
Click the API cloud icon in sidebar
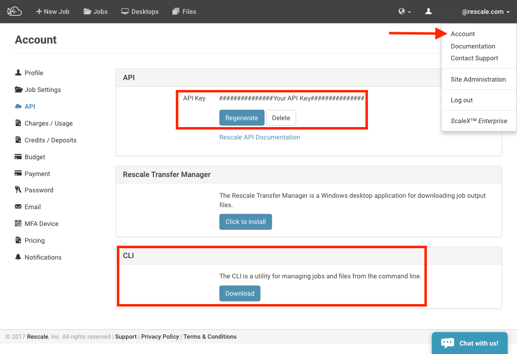18,106
